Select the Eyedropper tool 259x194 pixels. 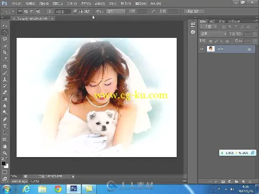click(x=5, y=59)
